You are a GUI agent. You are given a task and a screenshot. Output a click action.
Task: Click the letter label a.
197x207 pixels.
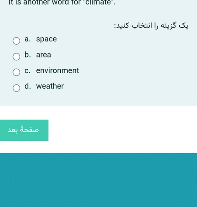27,39
